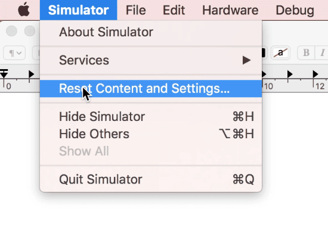
Task: Toggle Italic text formatting
Action: [x=322, y=52]
